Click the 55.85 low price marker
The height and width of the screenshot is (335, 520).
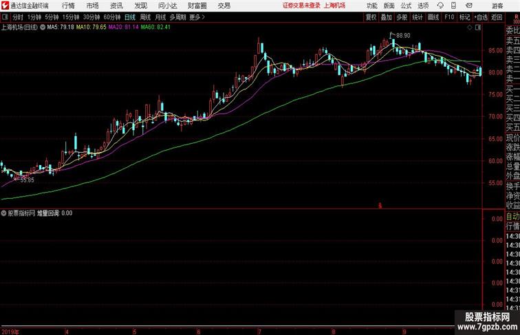pyautogui.click(x=27, y=180)
